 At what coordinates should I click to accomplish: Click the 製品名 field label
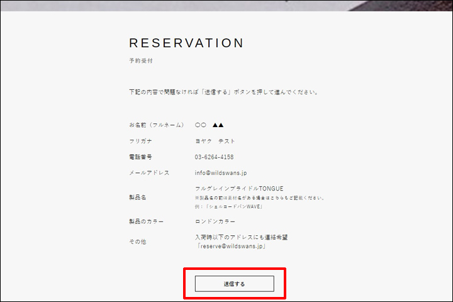pyautogui.click(x=138, y=198)
